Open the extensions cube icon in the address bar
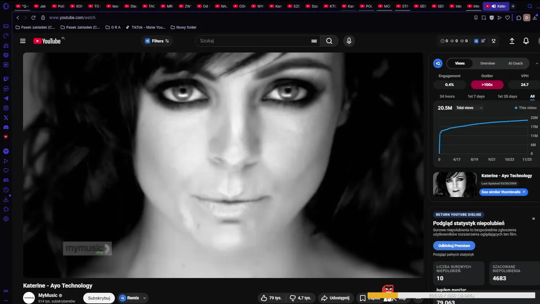Viewport: 540px width, 304px height. [x=518, y=18]
